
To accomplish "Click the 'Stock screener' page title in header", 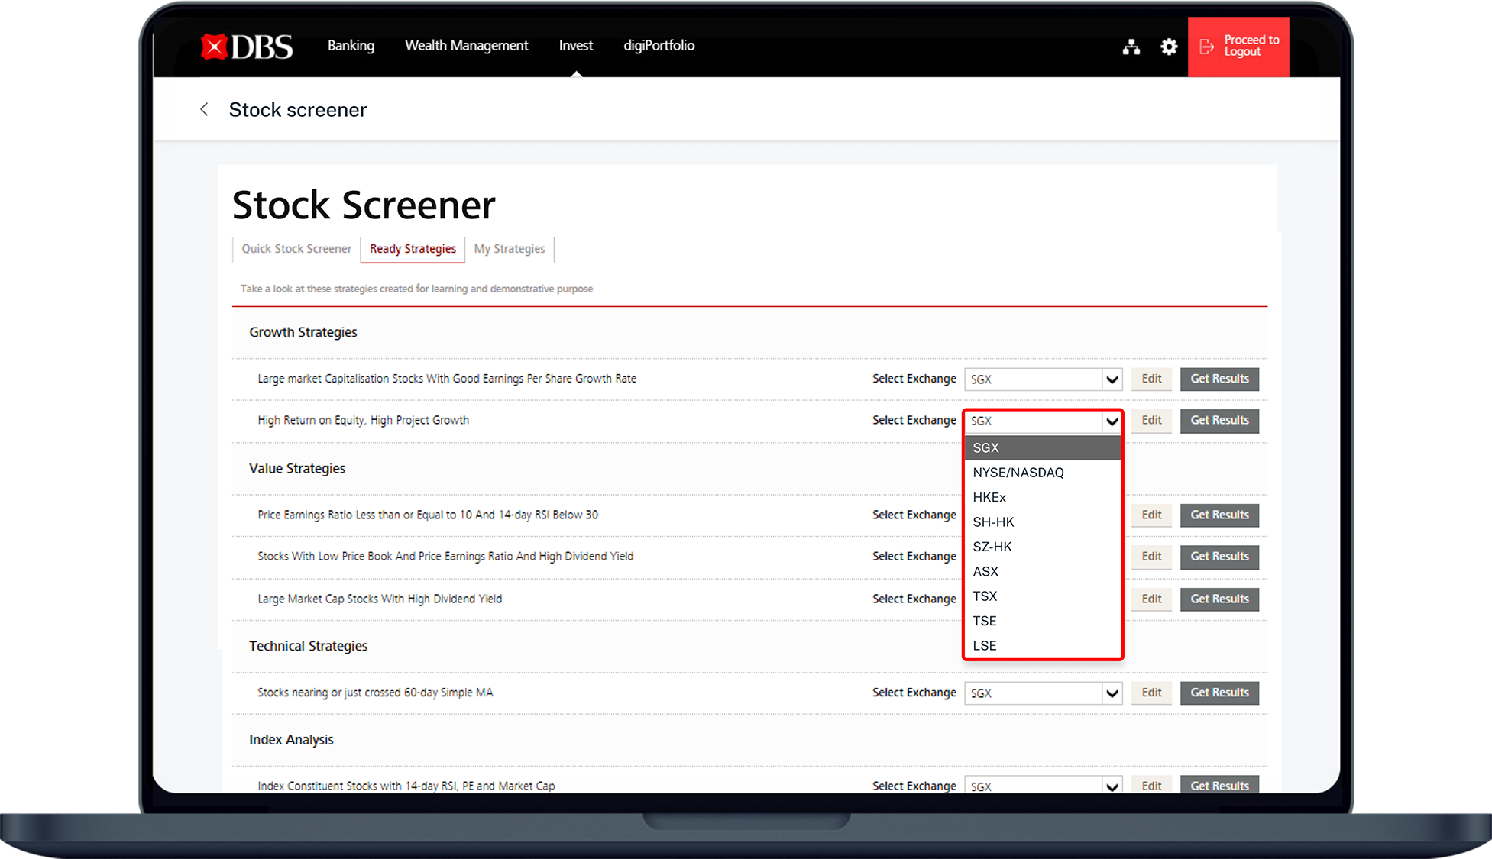I will pos(298,110).
